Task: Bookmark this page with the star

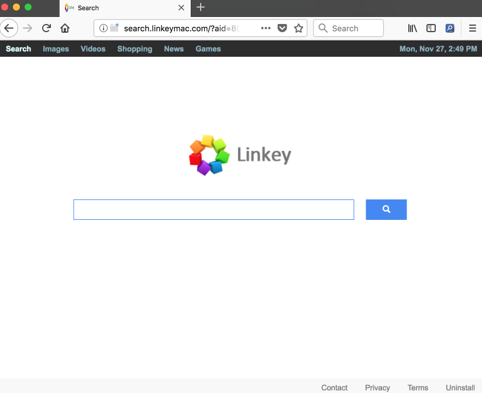Action: tap(298, 28)
